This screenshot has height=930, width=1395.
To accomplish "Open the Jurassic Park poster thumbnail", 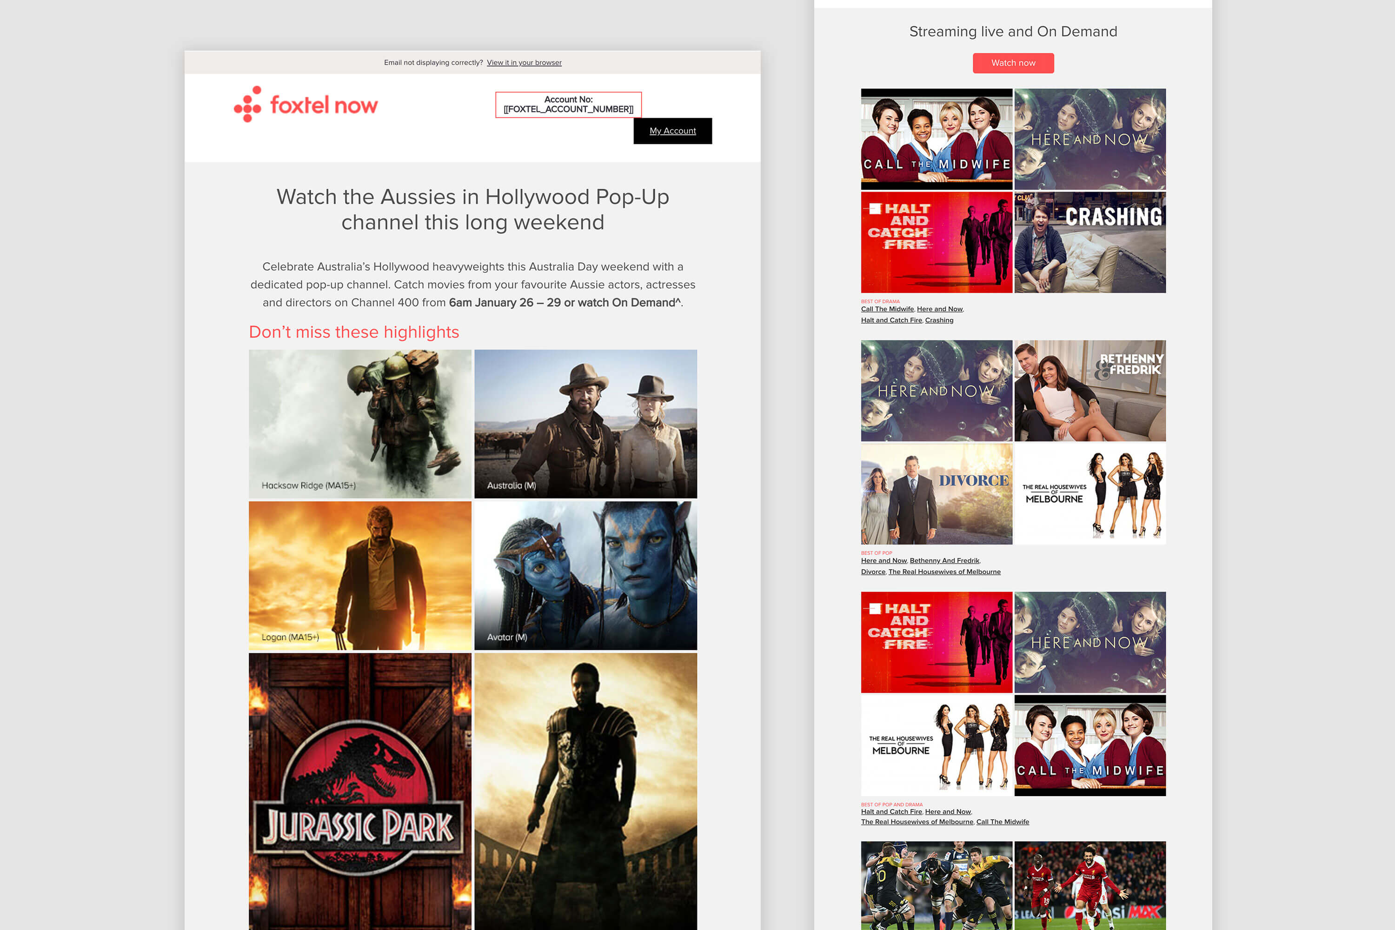I will pyautogui.click(x=360, y=791).
